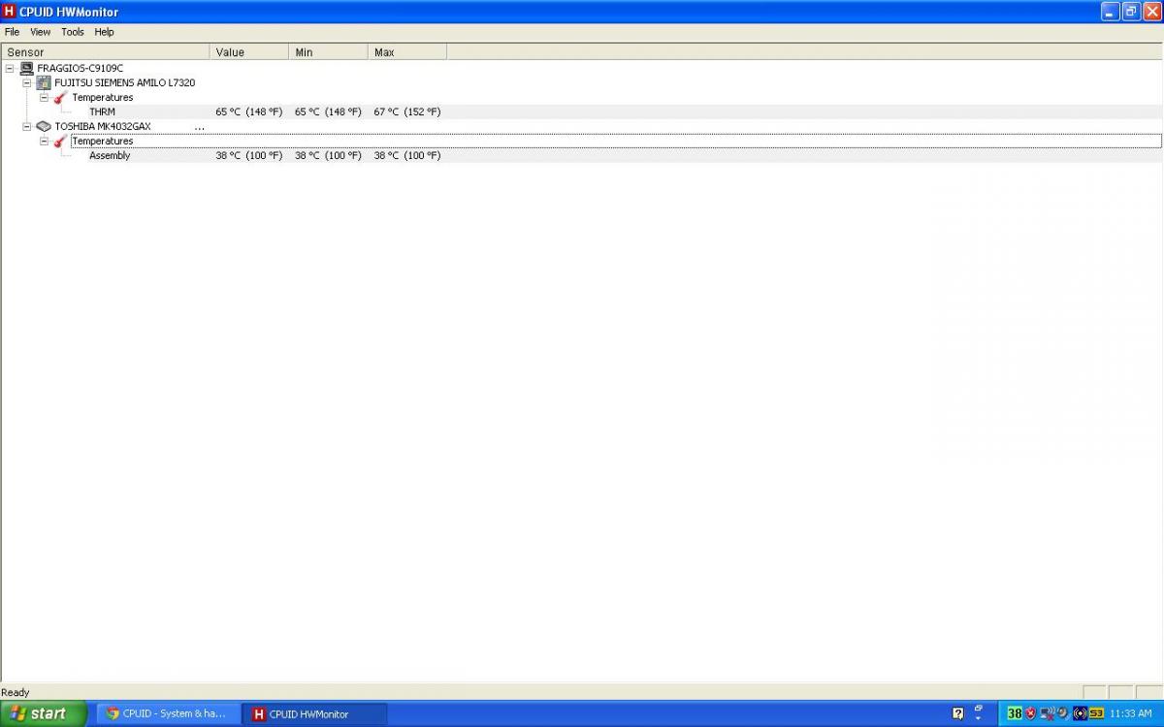Click Assembly Min value 38 °C
This screenshot has width=1164, height=727.
(329, 155)
